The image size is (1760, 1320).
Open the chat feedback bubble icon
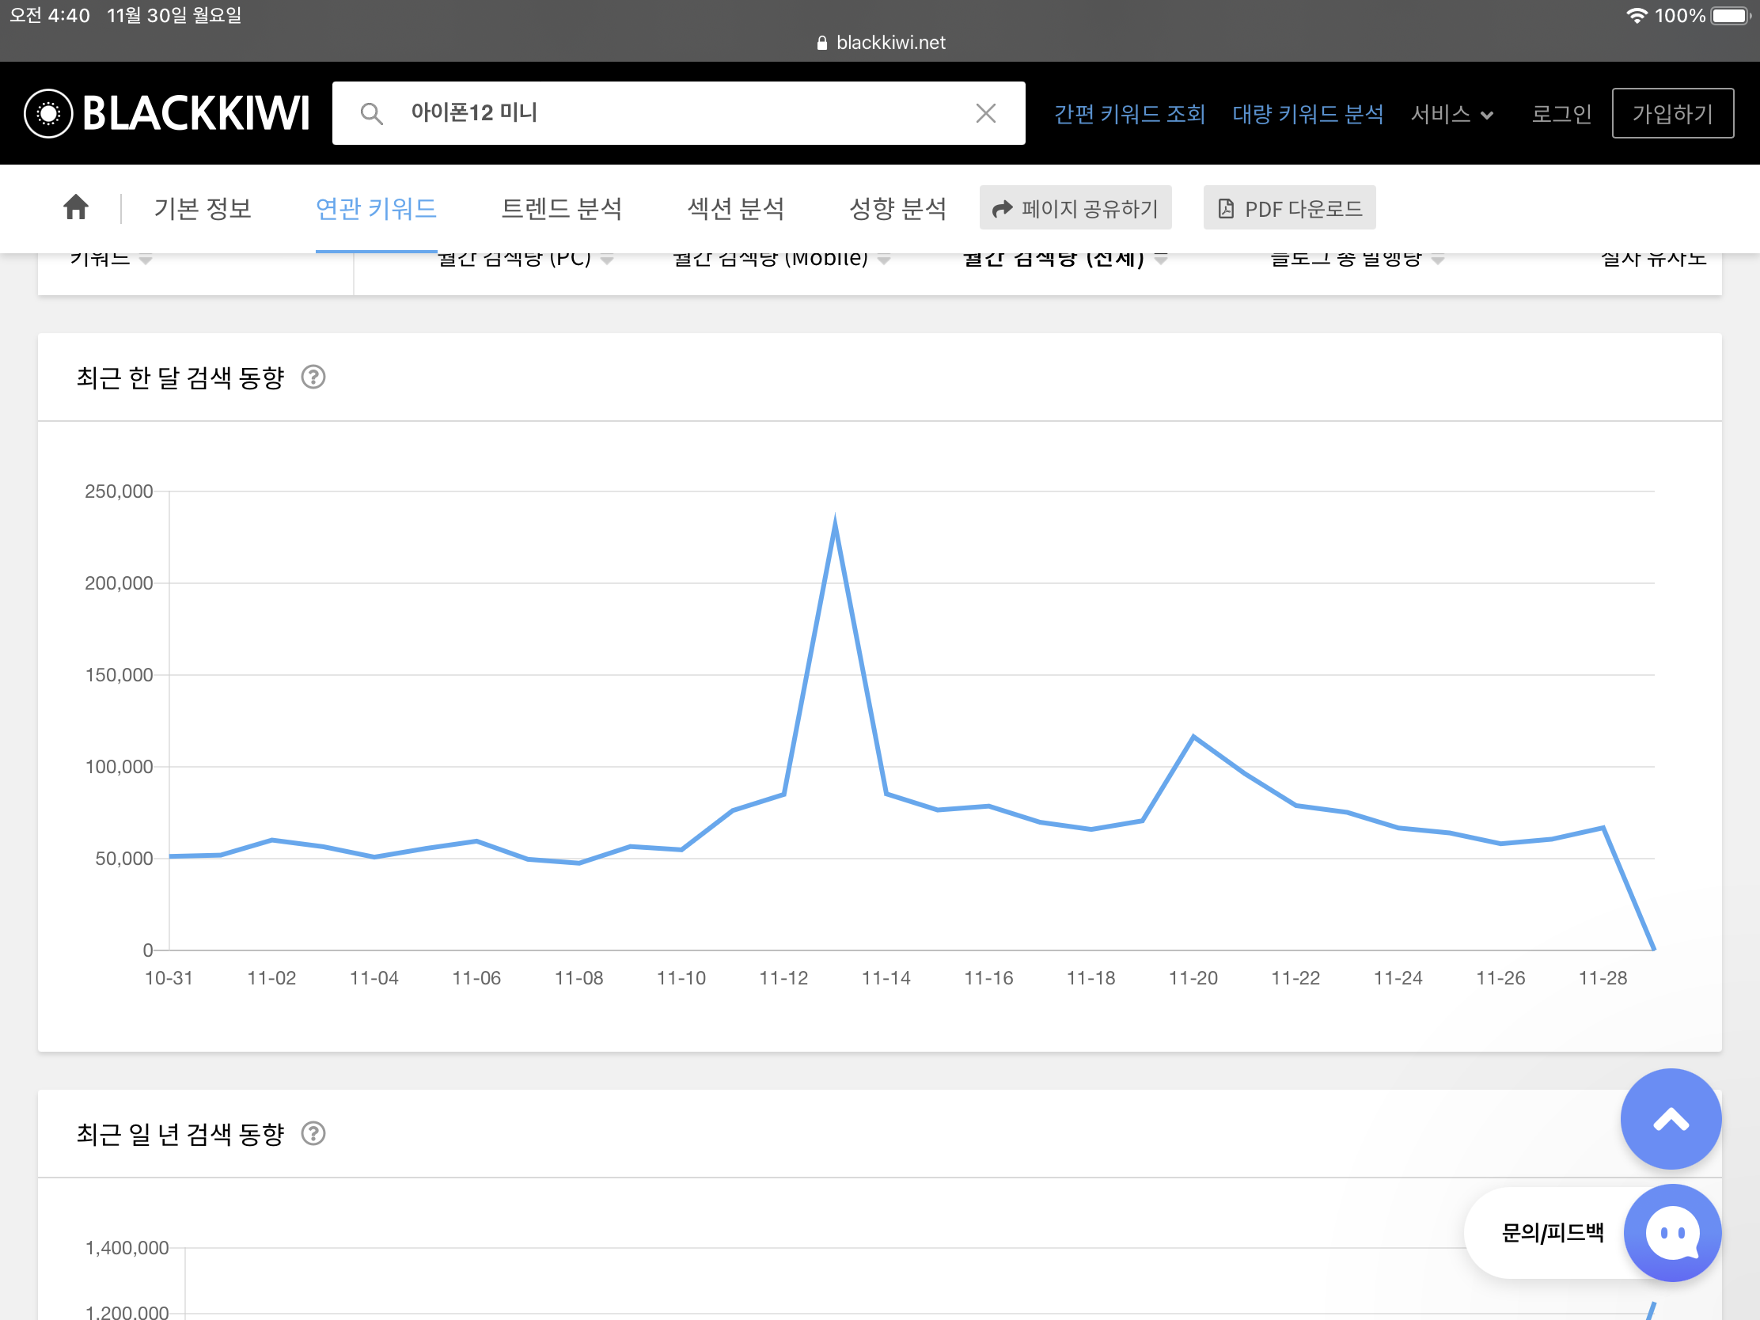(1671, 1232)
